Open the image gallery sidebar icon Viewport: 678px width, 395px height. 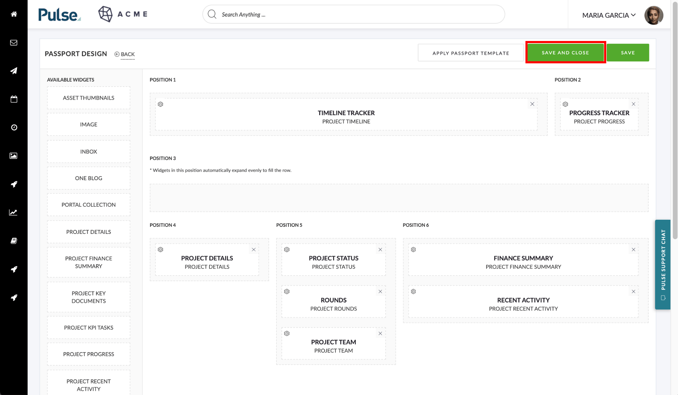(13, 156)
